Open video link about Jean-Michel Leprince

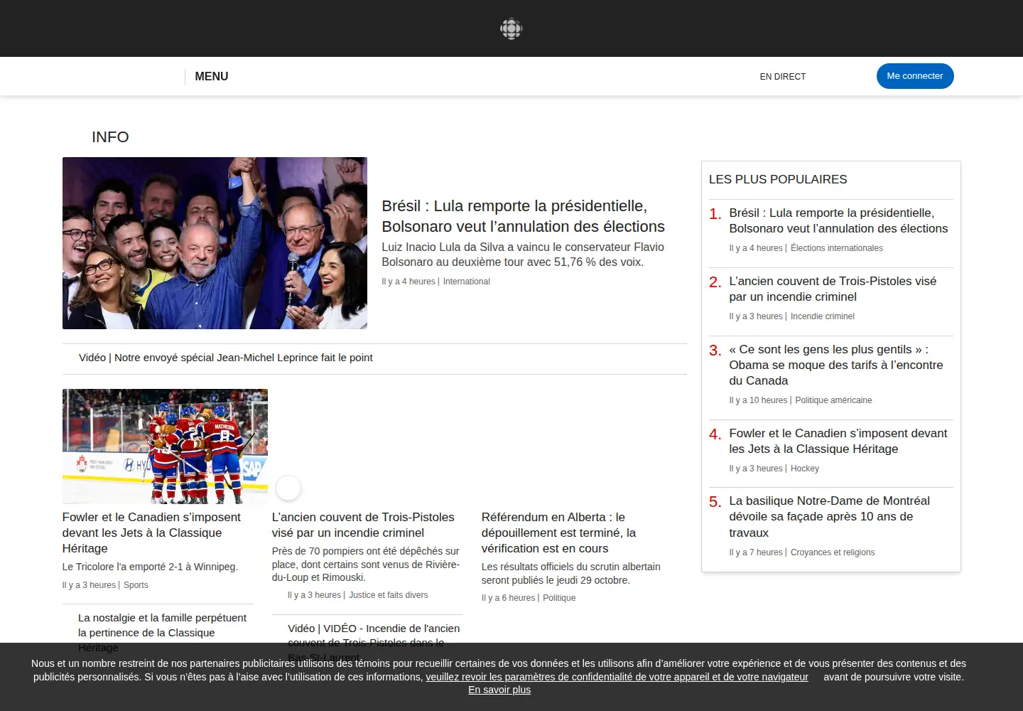pos(226,358)
